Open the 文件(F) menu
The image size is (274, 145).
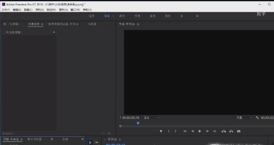[x=6, y=10]
